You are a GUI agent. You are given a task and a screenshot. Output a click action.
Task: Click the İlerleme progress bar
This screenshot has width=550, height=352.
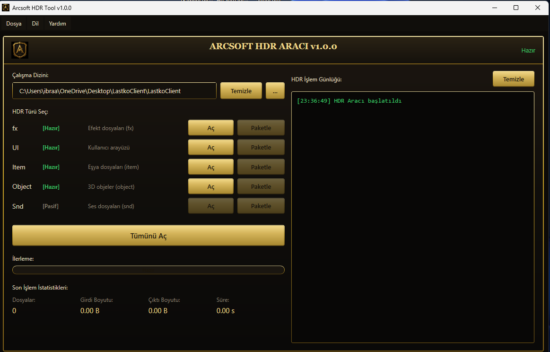[x=148, y=270]
